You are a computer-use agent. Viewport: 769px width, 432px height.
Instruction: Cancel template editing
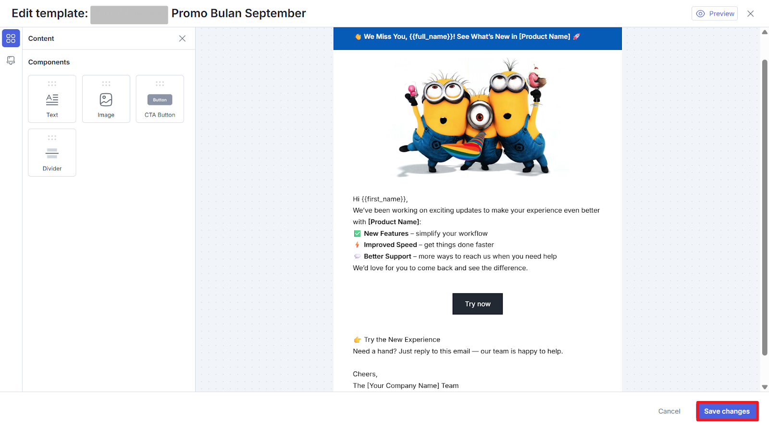(x=669, y=411)
